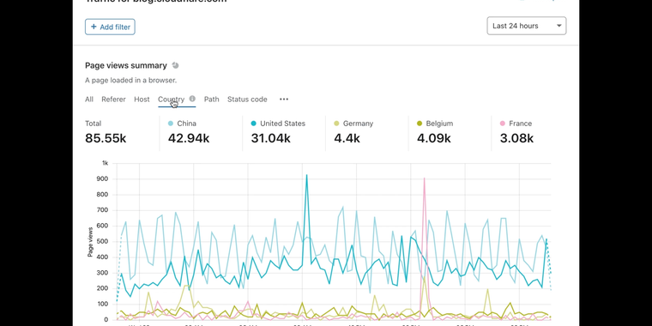Click the United States color dot
Image resolution: width=652 pixels, height=326 pixels.
click(254, 124)
